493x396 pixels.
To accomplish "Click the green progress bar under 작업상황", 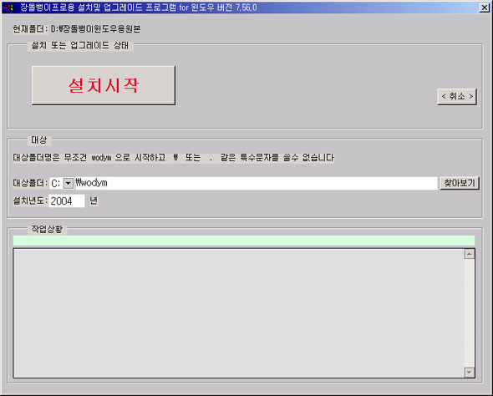I will point(244,241).
